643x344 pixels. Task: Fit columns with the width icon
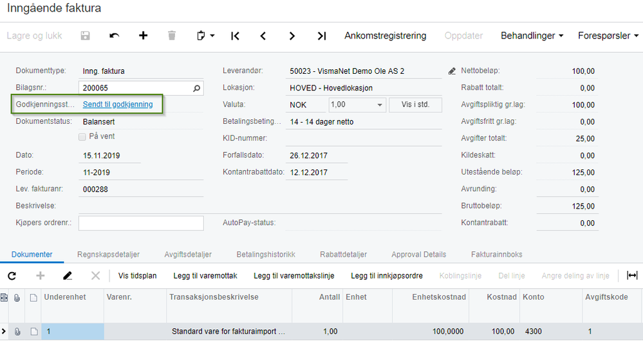point(632,275)
